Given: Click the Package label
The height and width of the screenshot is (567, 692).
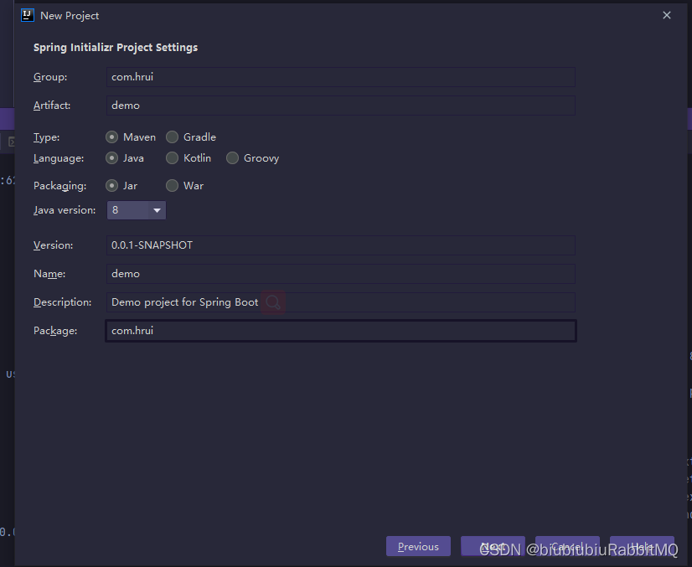Looking at the screenshot, I should (55, 331).
